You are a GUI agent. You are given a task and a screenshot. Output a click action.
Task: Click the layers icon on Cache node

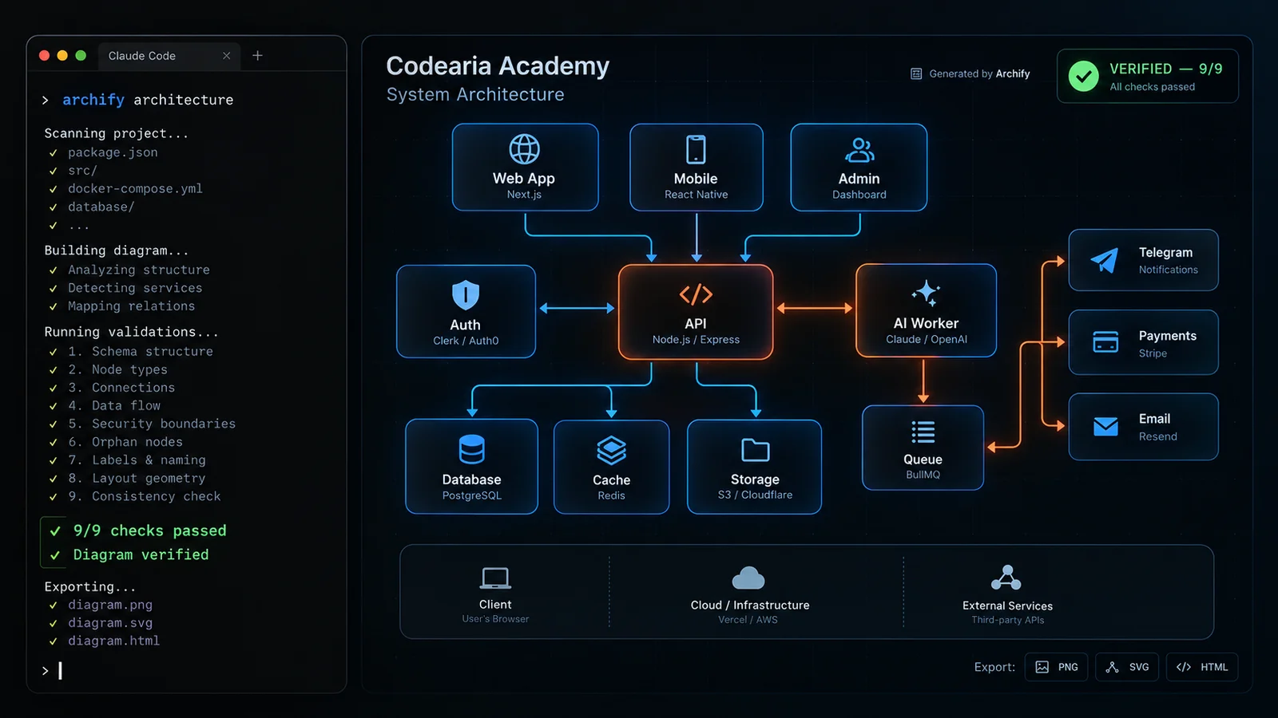pyautogui.click(x=612, y=451)
